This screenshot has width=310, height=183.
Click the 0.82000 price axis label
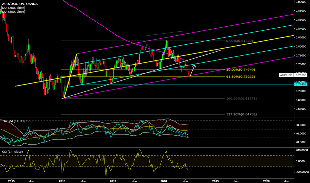pyautogui.click(x=301, y=37)
